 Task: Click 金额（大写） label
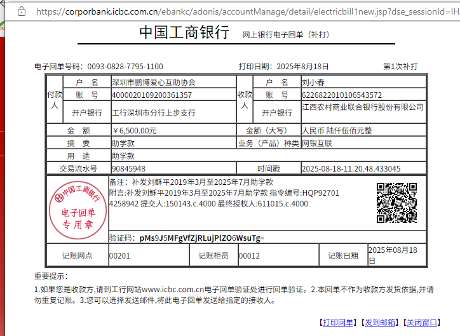(x=269, y=130)
